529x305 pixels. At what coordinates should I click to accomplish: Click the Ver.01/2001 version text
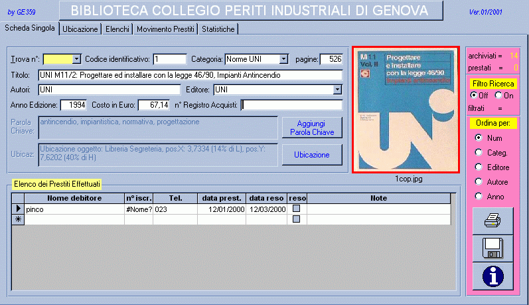485,12
